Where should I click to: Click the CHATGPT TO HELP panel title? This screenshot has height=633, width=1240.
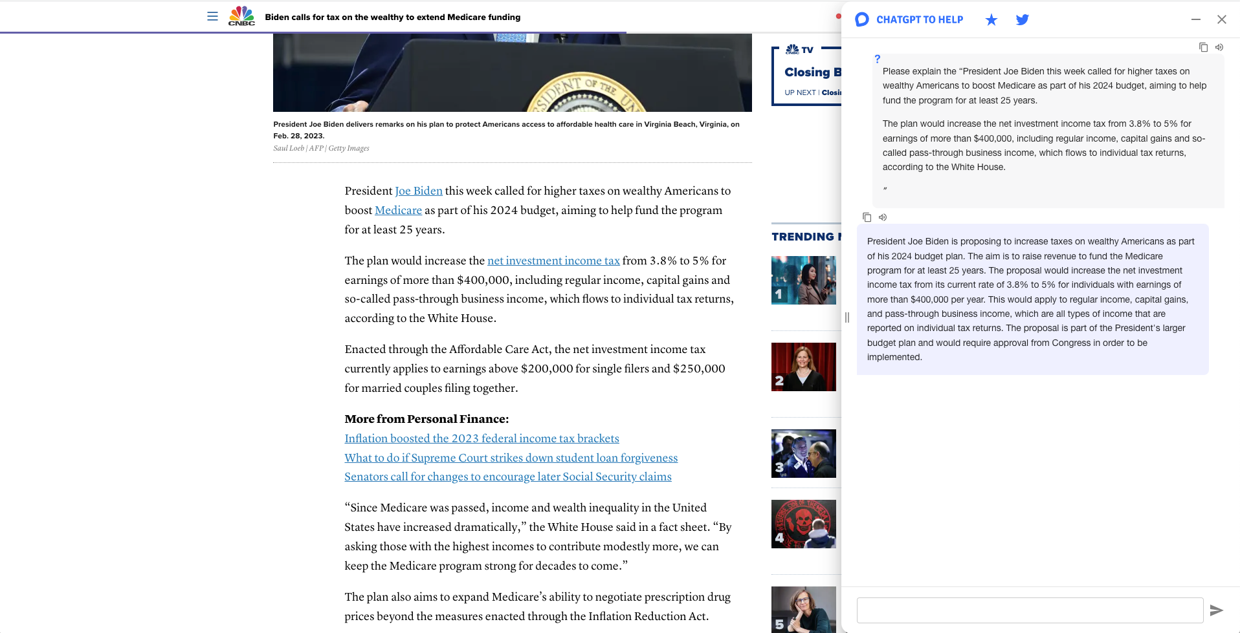pos(920,19)
